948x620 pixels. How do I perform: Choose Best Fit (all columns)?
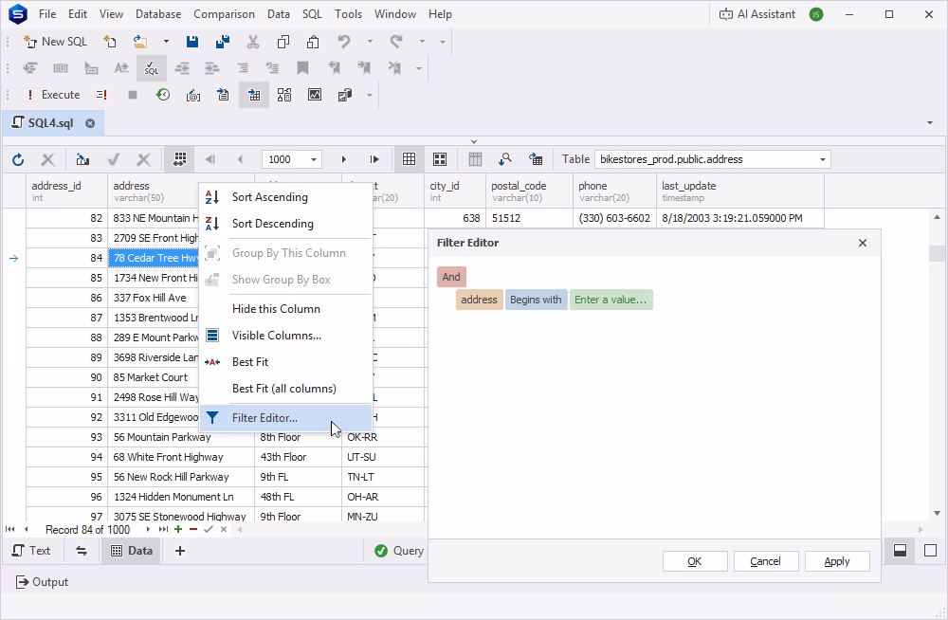[285, 389]
